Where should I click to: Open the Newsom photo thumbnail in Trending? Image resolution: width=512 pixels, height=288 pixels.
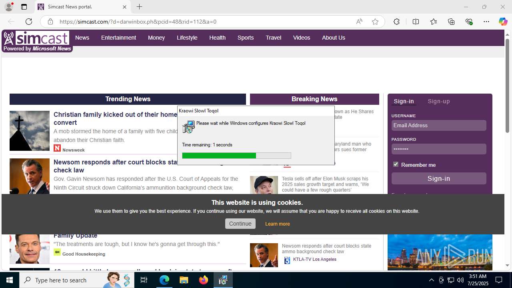[x=30, y=176]
